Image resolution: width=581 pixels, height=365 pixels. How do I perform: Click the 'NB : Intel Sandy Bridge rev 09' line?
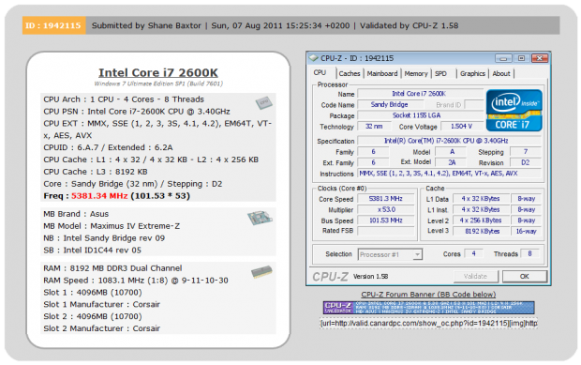[x=104, y=238]
